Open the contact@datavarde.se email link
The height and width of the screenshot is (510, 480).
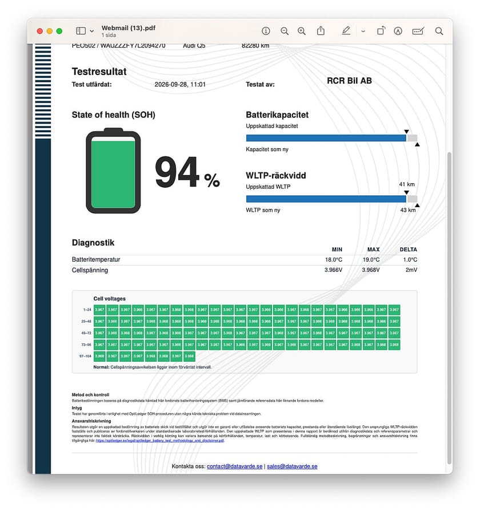click(x=234, y=466)
